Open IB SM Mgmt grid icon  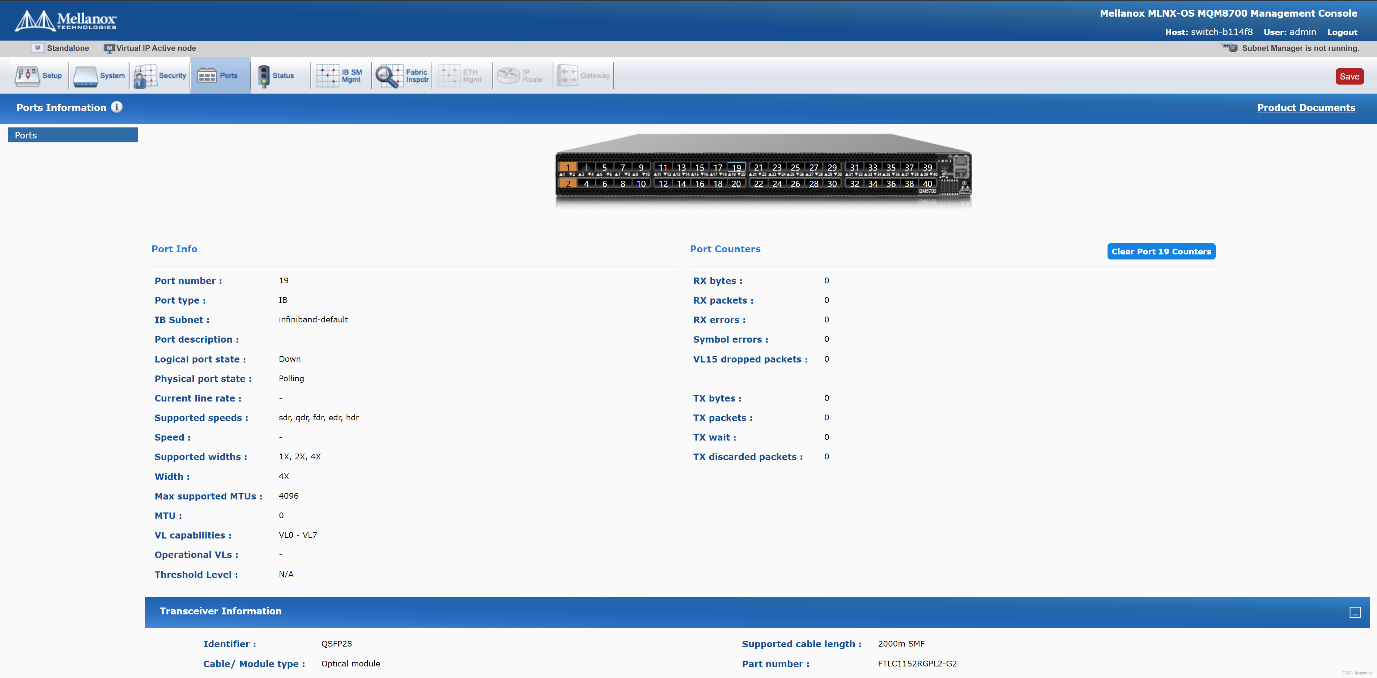(x=328, y=76)
